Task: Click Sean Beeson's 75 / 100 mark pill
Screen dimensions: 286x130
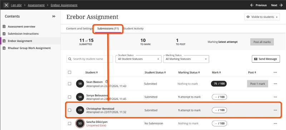Action: point(219,84)
